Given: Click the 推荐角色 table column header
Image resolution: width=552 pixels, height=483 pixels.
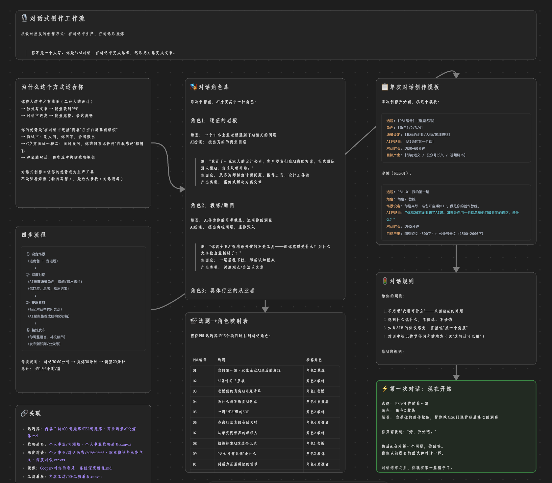Looking at the screenshot, I should tap(314, 360).
